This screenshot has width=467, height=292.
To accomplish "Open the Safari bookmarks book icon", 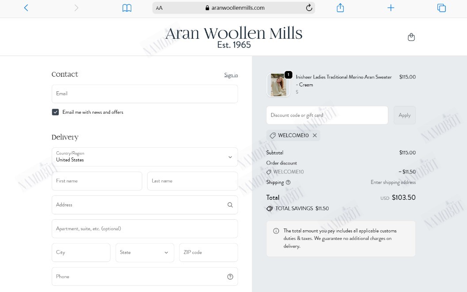I will click(127, 8).
